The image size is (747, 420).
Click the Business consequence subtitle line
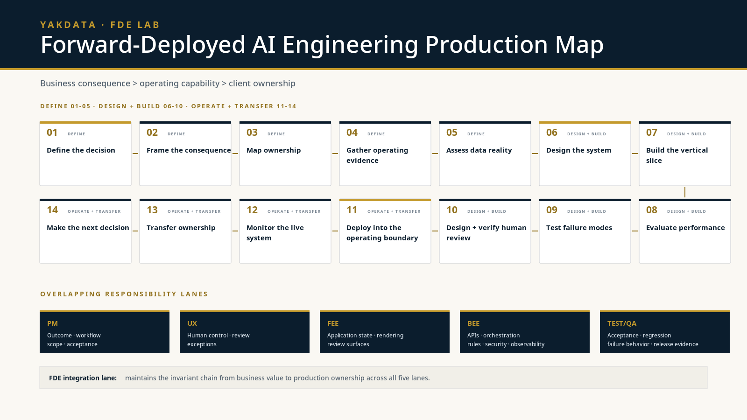tap(168, 84)
